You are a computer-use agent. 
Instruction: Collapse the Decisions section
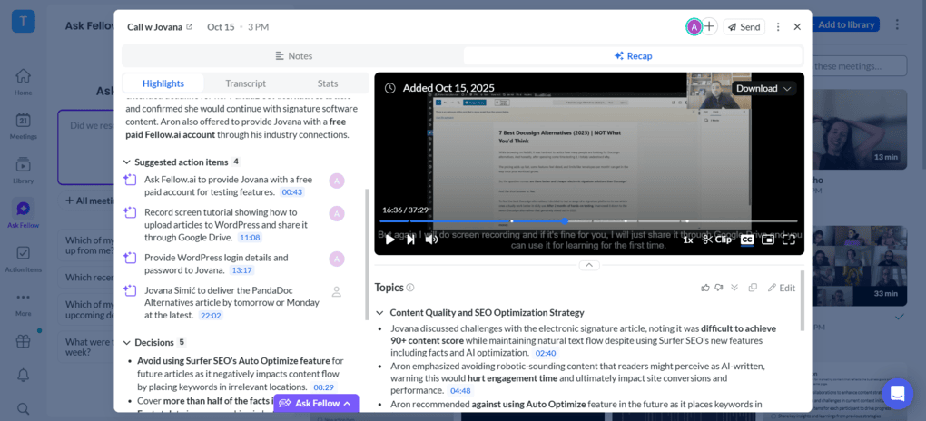point(127,343)
